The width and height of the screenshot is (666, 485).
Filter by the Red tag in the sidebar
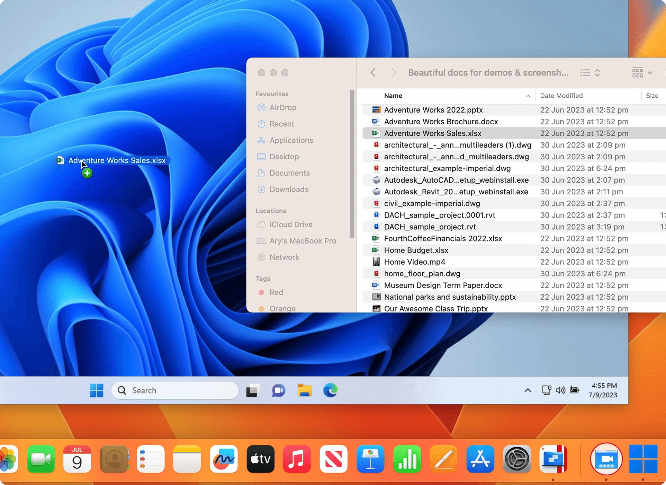(x=276, y=292)
